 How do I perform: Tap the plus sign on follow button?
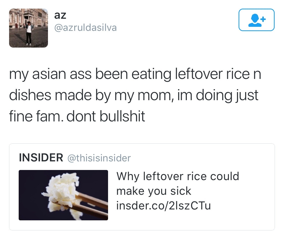[x=263, y=19]
